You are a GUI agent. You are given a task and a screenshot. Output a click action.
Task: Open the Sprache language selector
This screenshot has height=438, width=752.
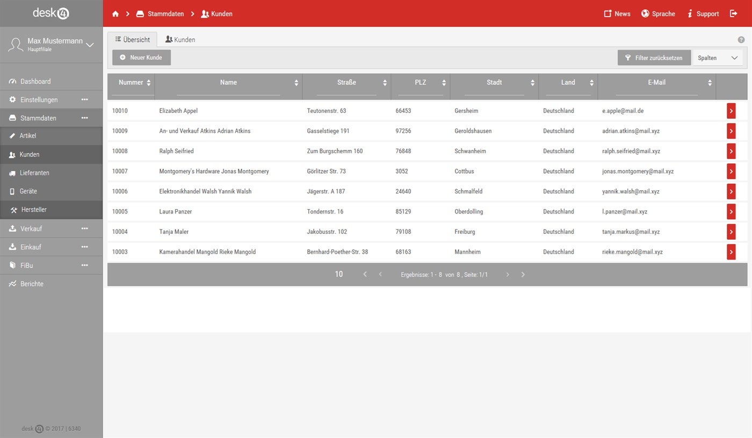click(x=658, y=14)
